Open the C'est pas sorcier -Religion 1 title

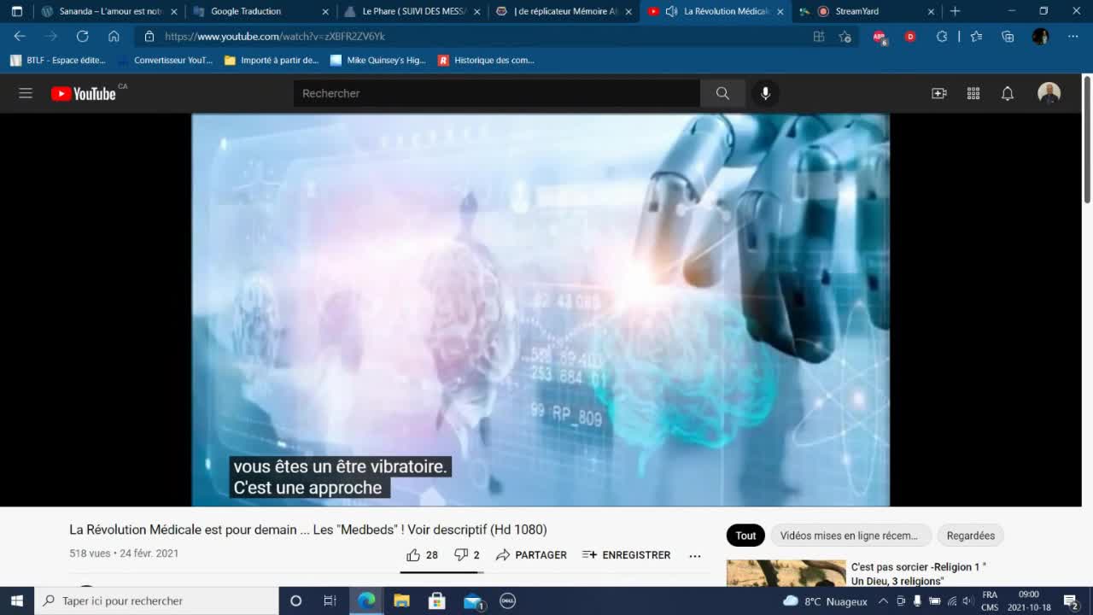pos(919,573)
